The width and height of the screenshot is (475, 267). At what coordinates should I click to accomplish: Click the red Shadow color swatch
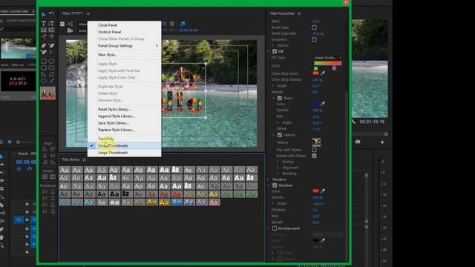click(315, 191)
